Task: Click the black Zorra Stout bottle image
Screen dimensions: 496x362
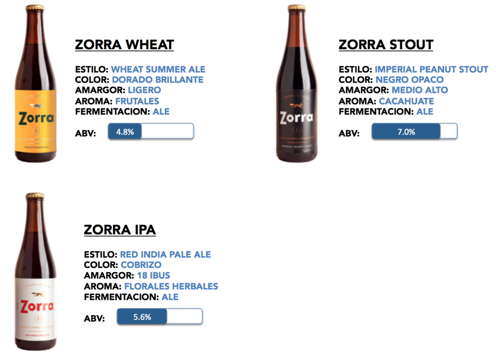Action: point(297,84)
